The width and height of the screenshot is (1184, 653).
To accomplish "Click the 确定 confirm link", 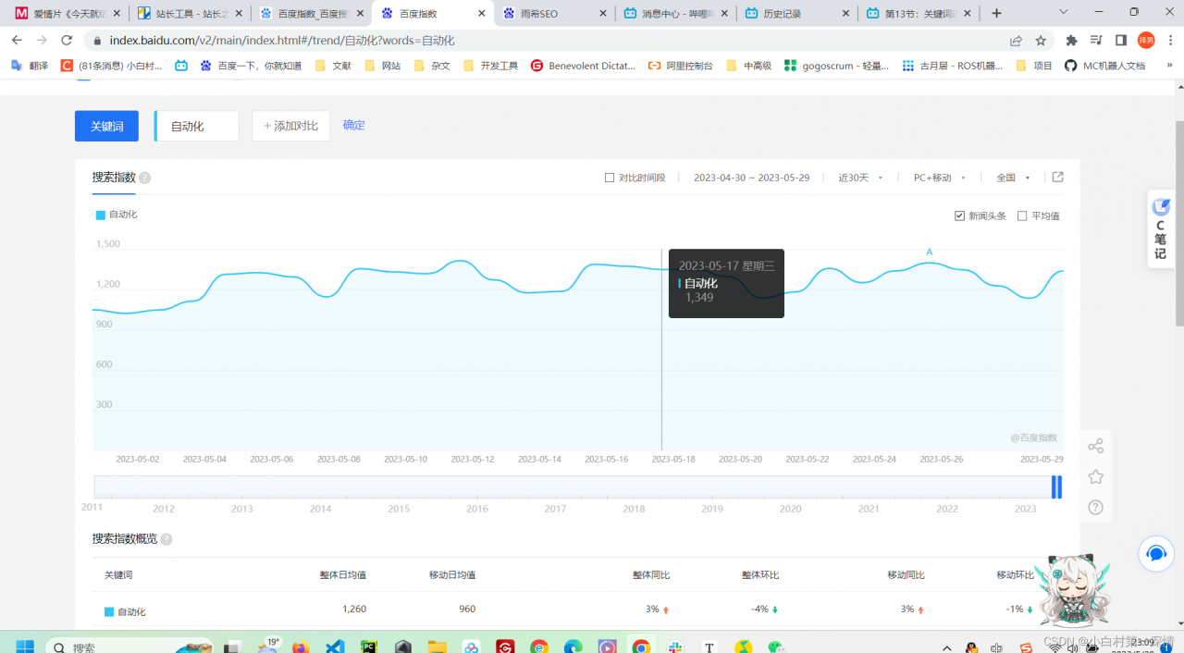I will pyautogui.click(x=353, y=125).
